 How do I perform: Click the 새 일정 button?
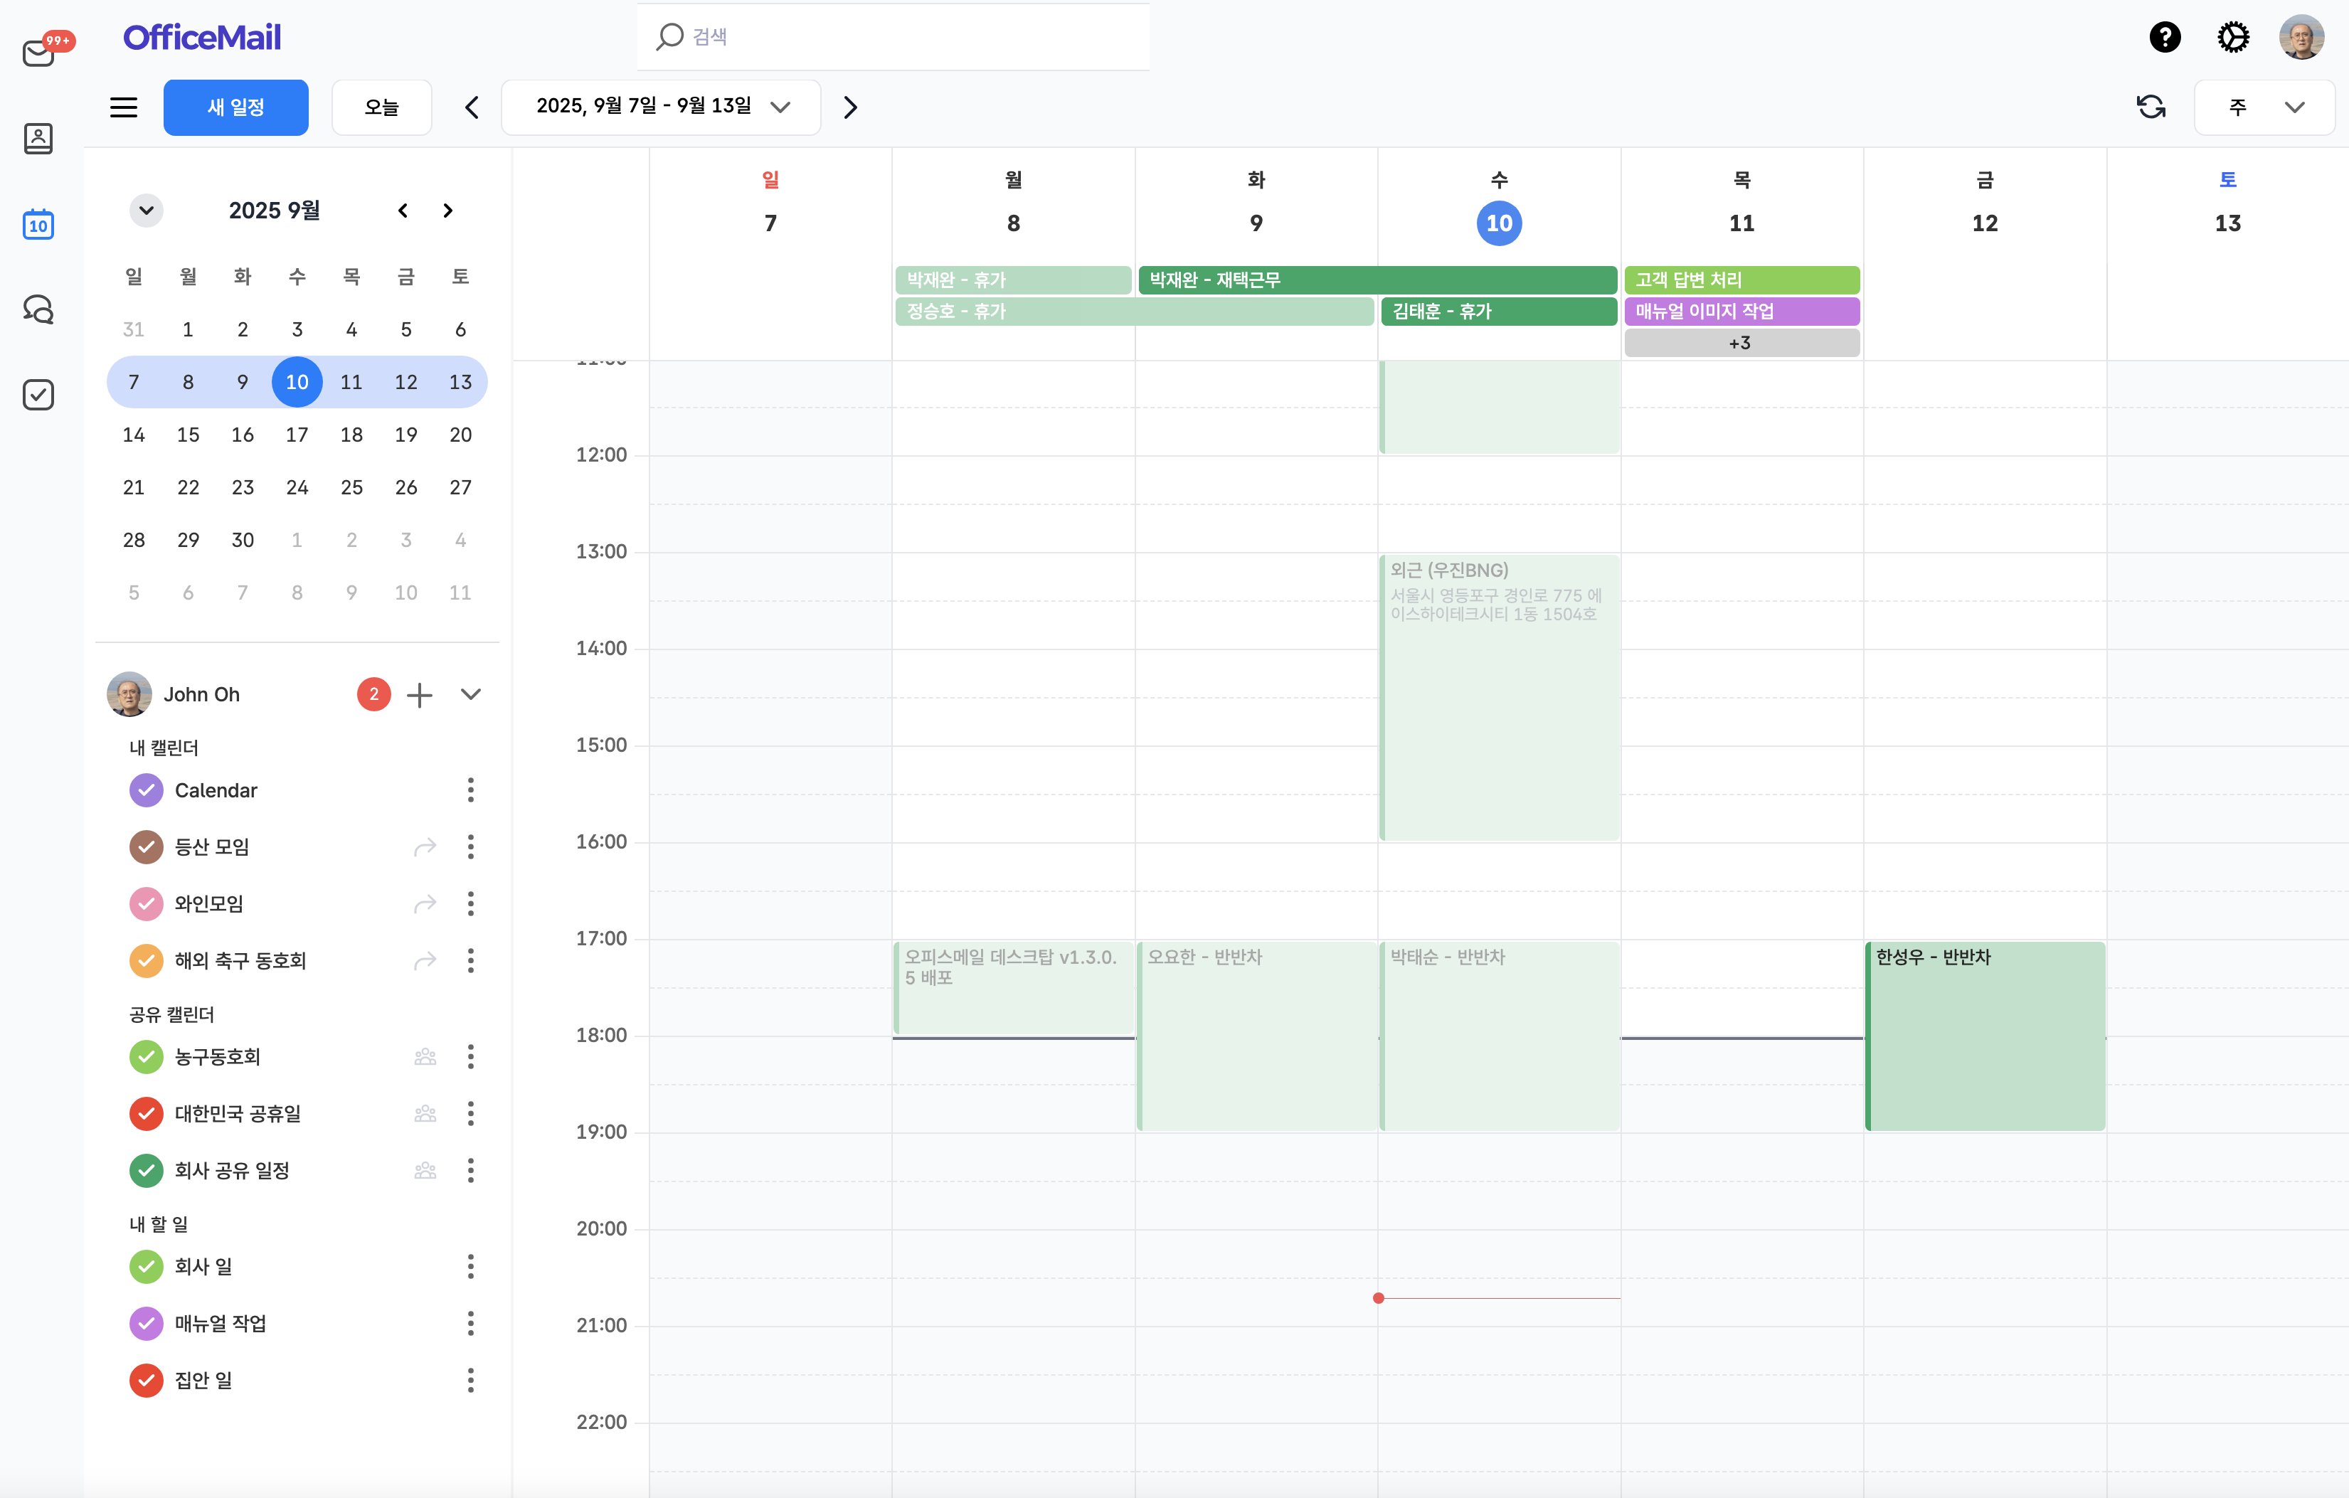(236, 107)
